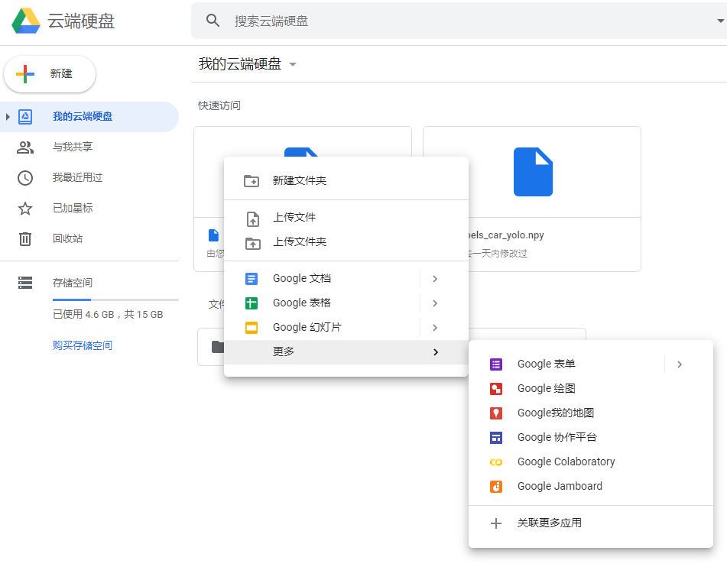Expand the Google 幻灯片 submenu chevron

pyautogui.click(x=435, y=328)
